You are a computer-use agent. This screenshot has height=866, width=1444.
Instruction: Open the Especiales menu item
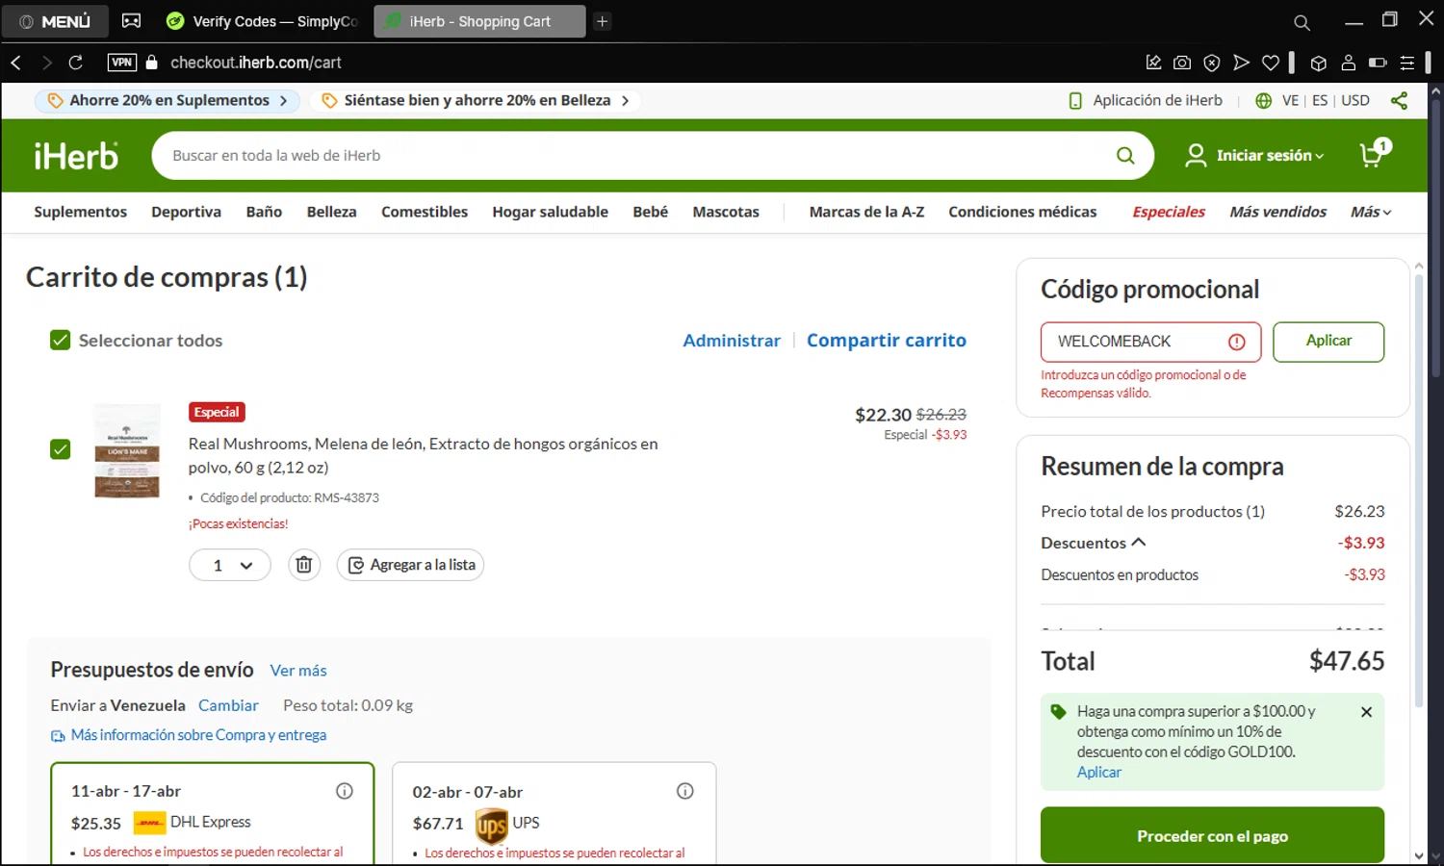1169,212
